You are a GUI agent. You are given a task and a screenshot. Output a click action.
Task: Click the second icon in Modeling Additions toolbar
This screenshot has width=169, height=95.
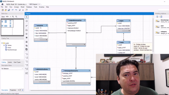[161, 17]
